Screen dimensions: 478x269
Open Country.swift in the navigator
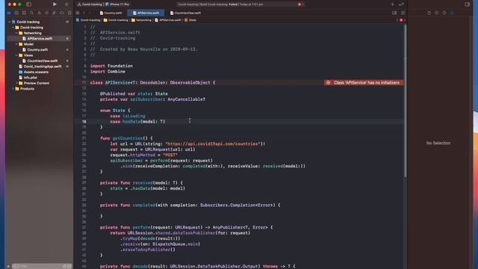point(37,50)
